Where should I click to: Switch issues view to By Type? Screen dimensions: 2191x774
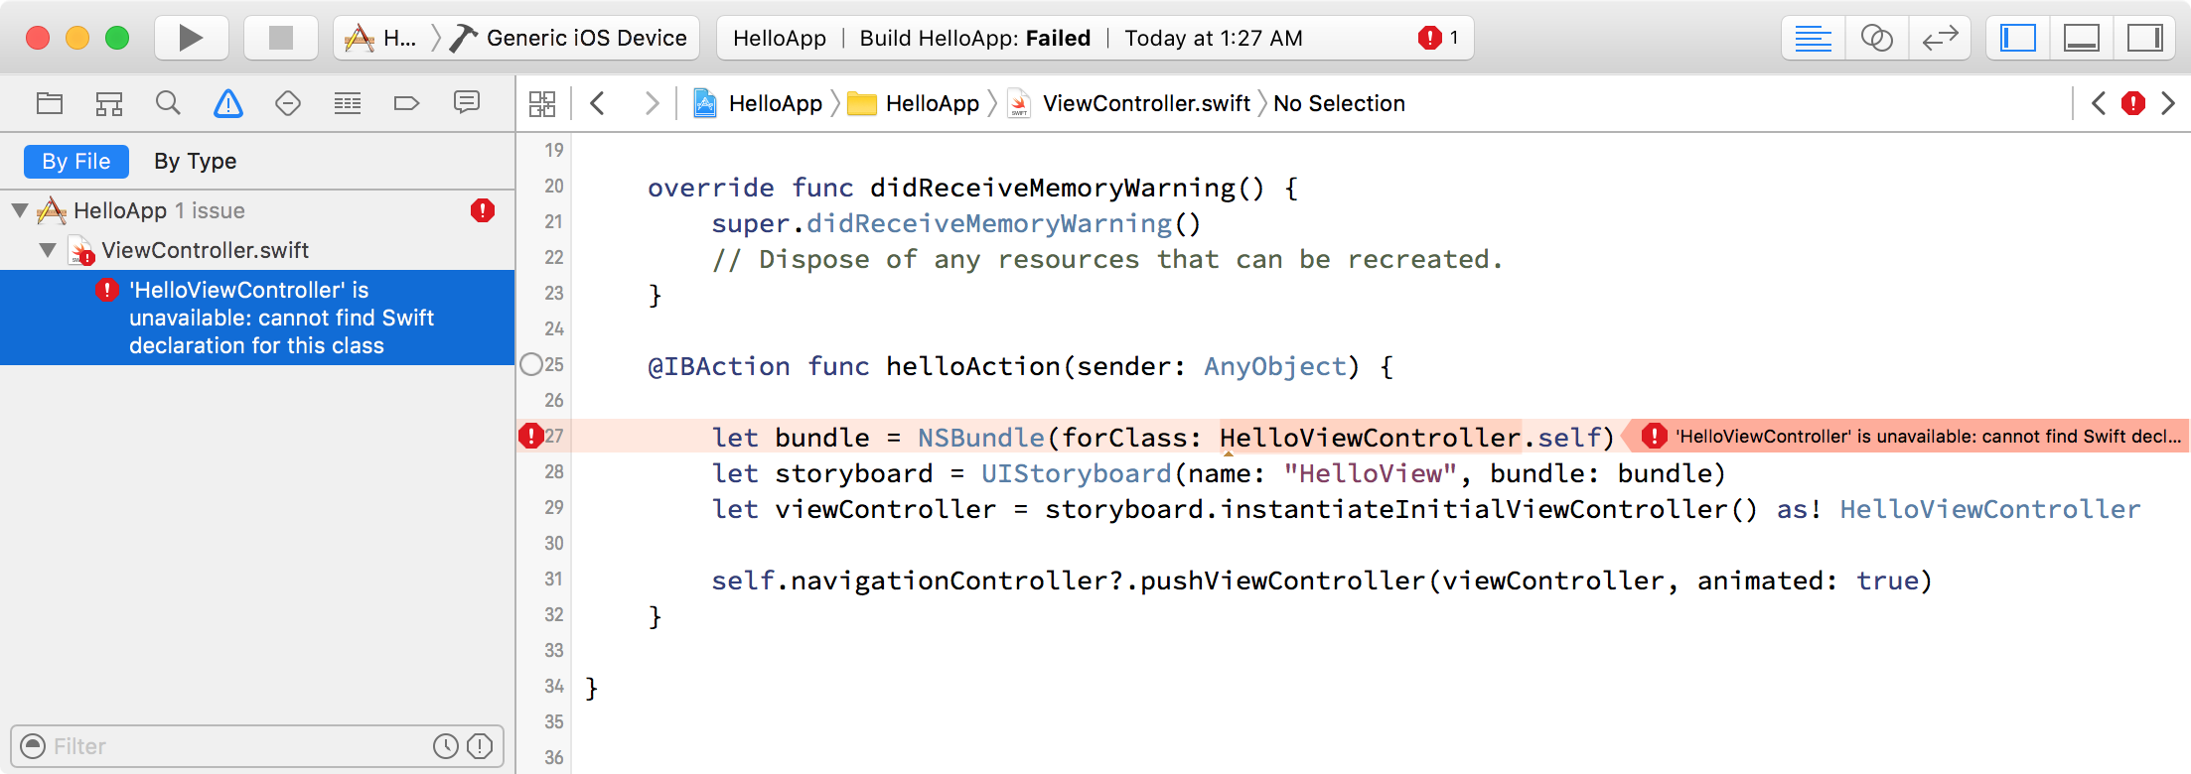click(195, 161)
